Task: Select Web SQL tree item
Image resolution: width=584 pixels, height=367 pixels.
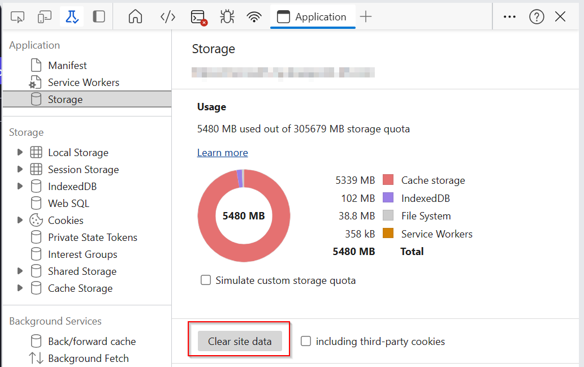Action: click(68, 204)
